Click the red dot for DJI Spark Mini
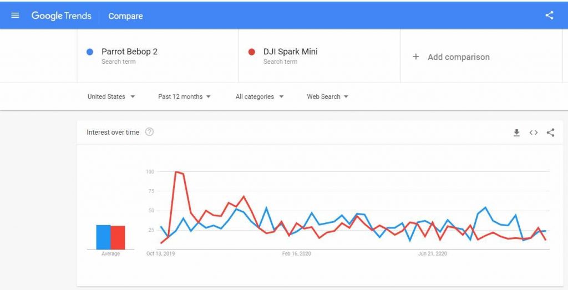 251,52
